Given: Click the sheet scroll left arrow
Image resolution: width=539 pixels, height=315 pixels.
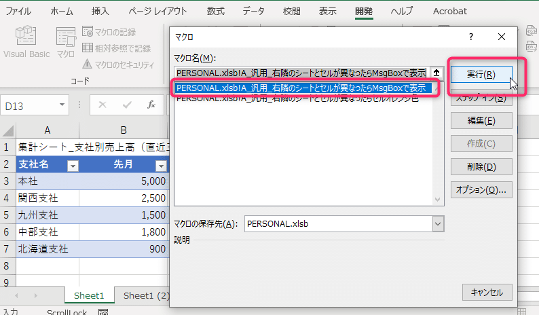Looking at the screenshot, I should click(x=16, y=295).
